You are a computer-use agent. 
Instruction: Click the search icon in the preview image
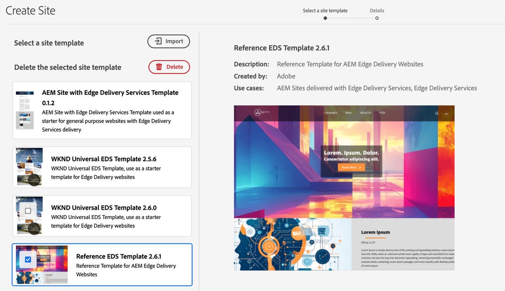click(x=437, y=113)
